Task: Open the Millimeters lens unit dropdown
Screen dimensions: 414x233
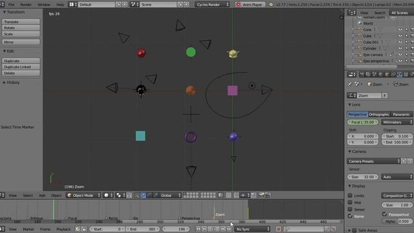Action: [397, 122]
